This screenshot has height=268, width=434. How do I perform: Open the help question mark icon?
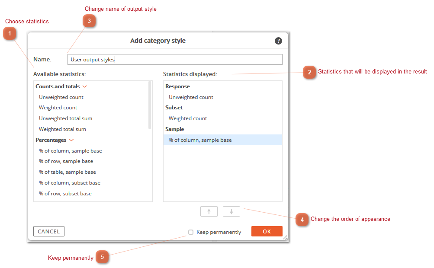pyautogui.click(x=278, y=41)
